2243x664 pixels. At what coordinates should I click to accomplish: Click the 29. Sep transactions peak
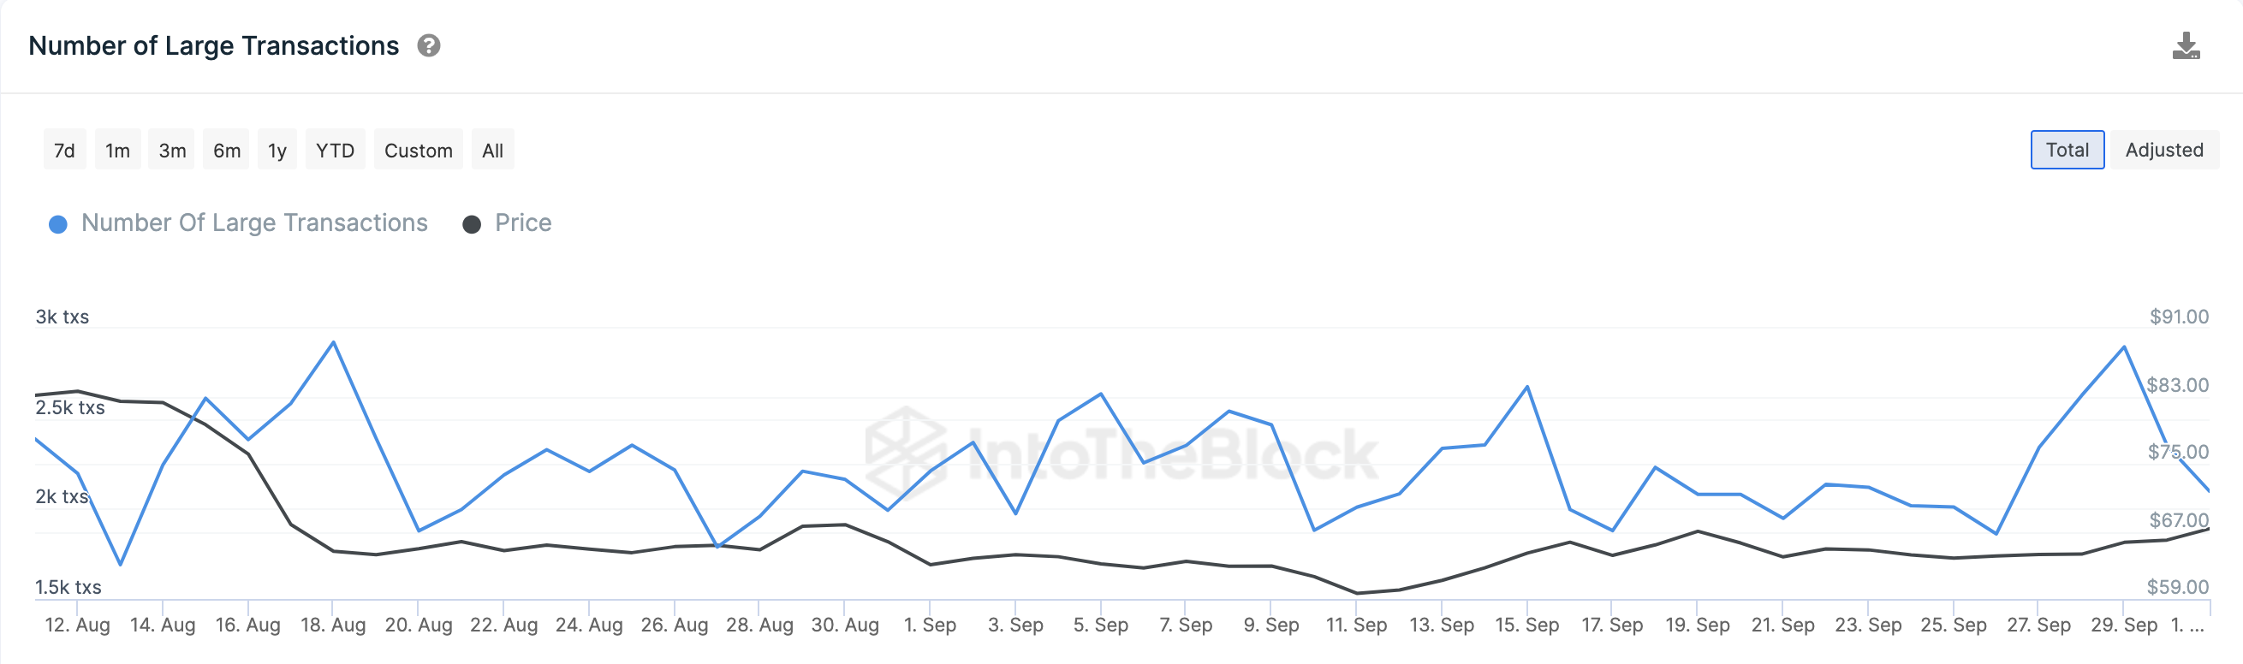2124,347
